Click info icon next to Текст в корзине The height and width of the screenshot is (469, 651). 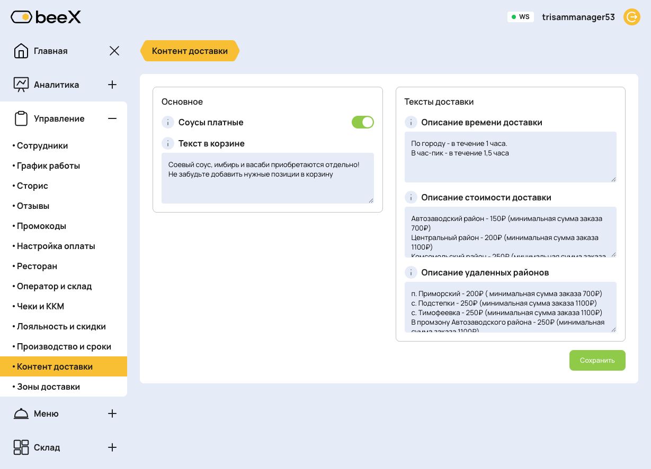click(168, 143)
